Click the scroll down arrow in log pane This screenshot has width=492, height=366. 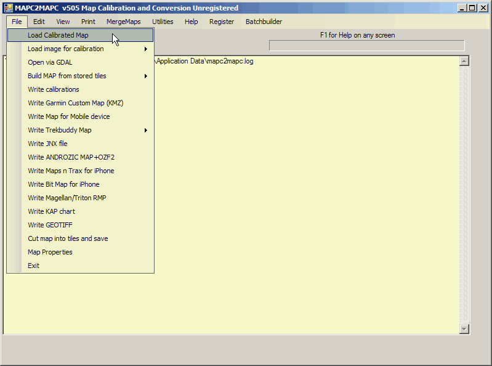[x=464, y=328]
